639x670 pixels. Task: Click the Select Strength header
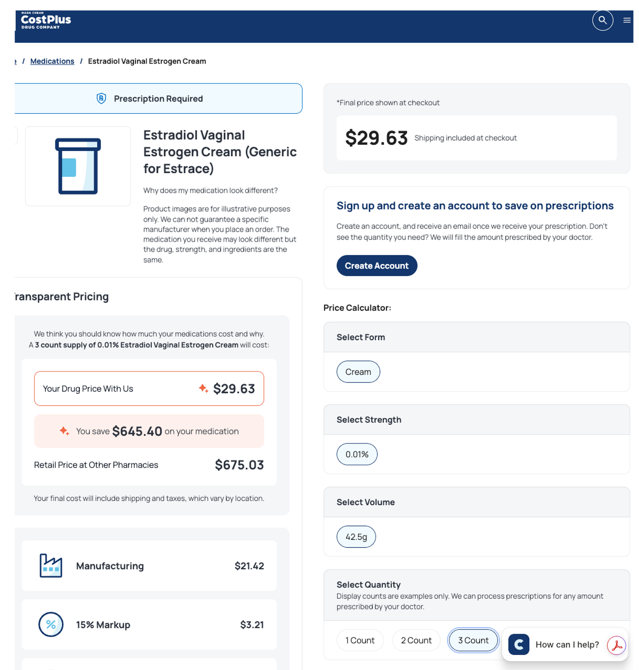pos(477,420)
